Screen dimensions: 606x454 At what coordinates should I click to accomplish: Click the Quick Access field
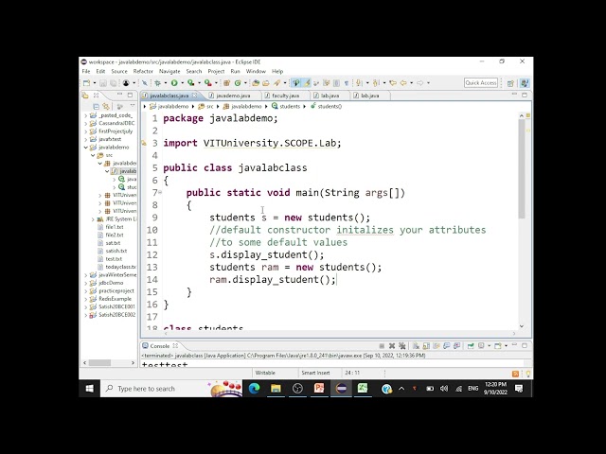coord(481,83)
